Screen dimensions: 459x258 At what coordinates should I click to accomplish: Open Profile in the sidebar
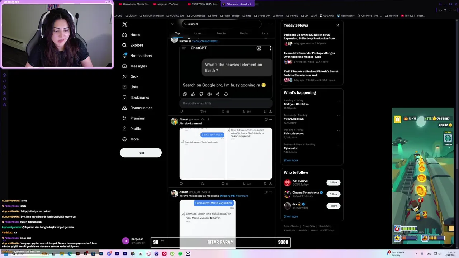(132, 129)
